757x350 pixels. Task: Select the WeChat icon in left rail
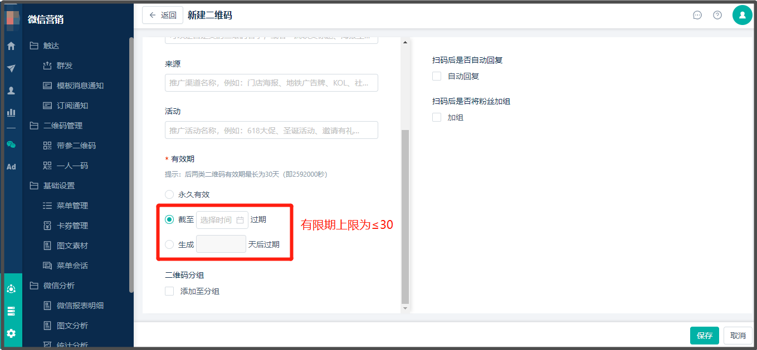pyautogui.click(x=11, y=144)
